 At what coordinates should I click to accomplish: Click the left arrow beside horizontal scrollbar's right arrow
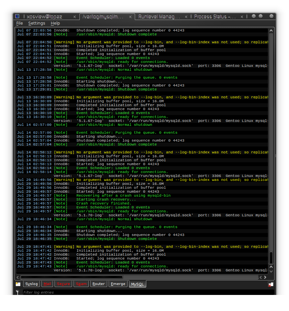click(260, 277)
